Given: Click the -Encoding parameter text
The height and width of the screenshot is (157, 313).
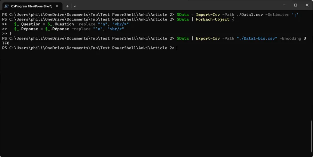Looking at the screenshot, I should pos(290,38).
